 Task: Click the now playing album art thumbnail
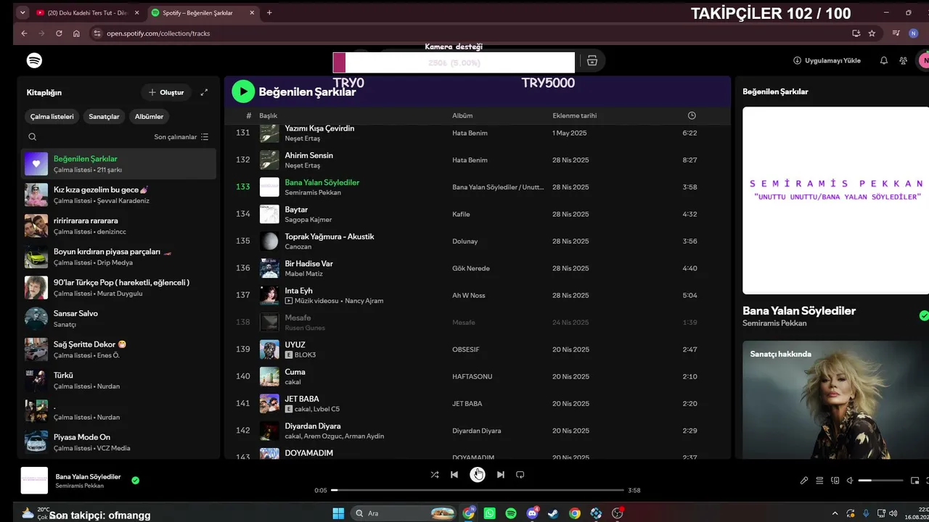tap(34, 480)
